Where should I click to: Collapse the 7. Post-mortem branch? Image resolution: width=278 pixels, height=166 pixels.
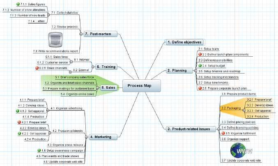pyautogui.click(x=81, y=34)
